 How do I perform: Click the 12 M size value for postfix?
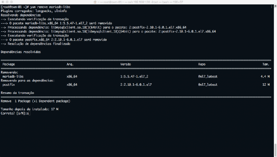266,84
